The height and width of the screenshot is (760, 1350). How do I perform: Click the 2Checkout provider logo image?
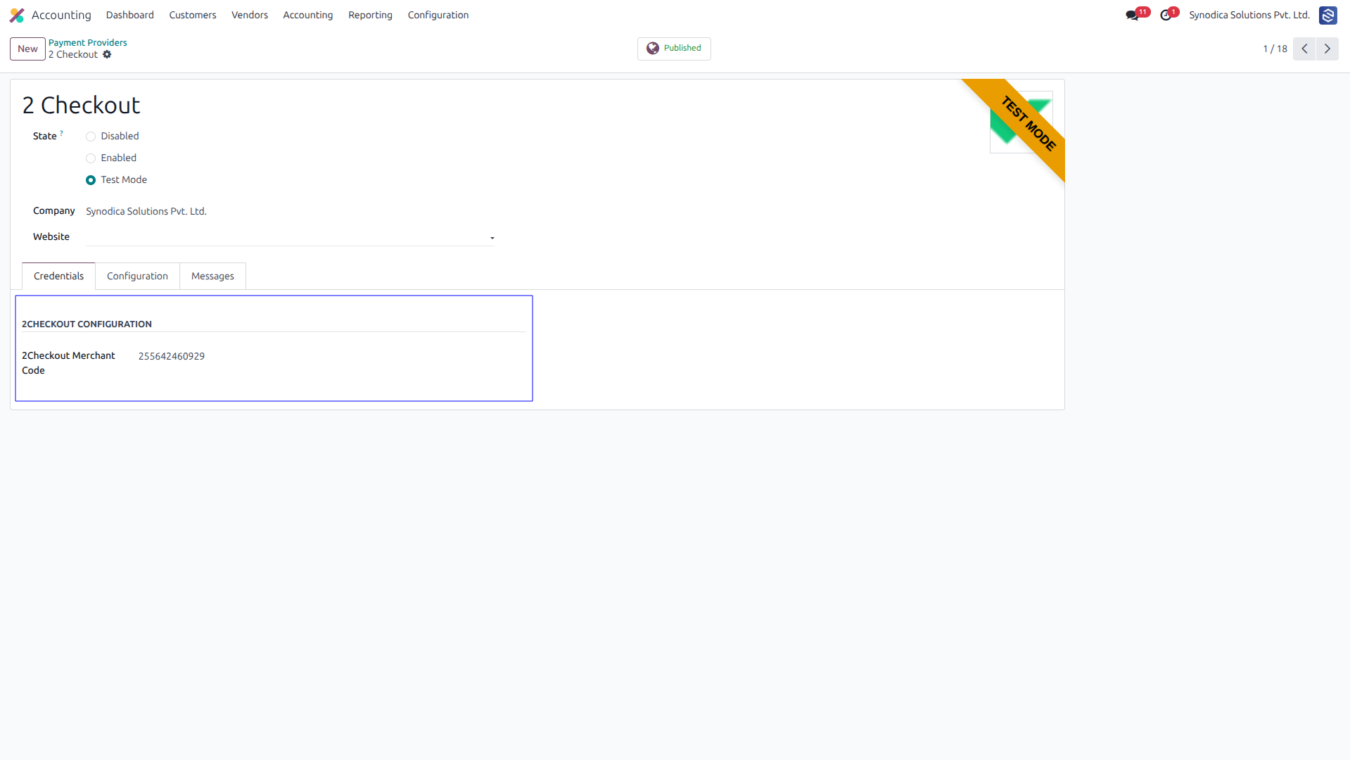click(1021, 122)
